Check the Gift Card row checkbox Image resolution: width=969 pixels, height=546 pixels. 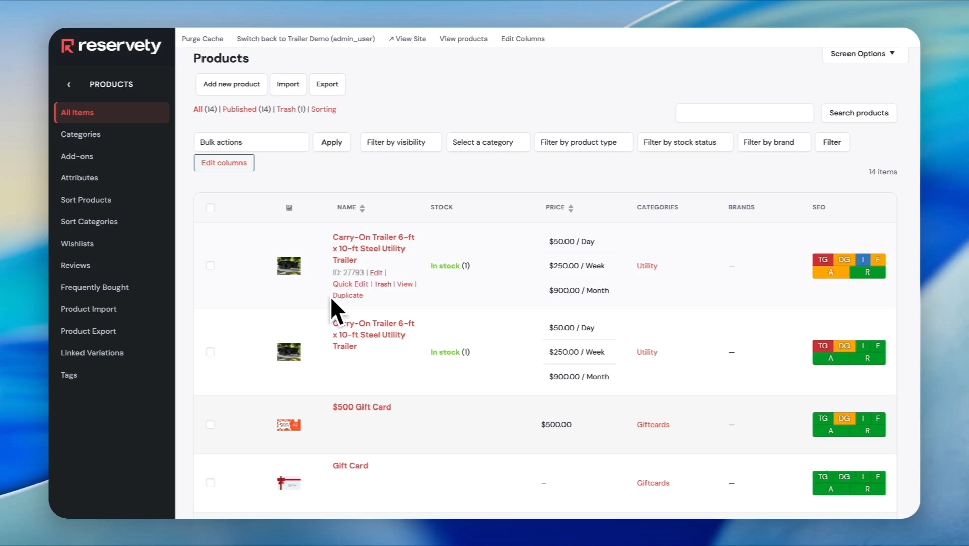point(210,483)
